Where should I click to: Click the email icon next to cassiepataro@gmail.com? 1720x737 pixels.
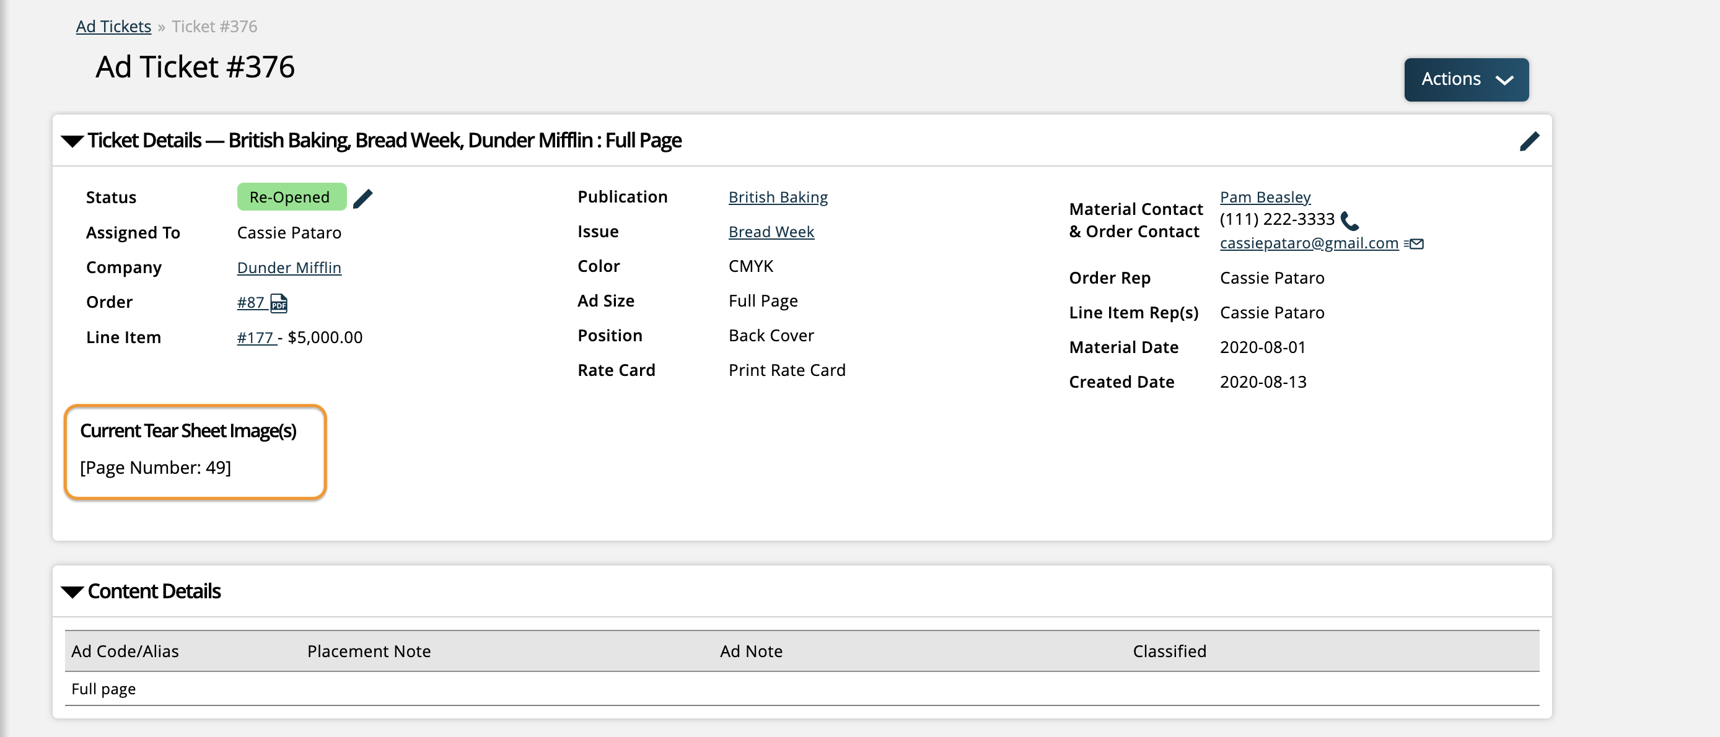(1416, 242)
